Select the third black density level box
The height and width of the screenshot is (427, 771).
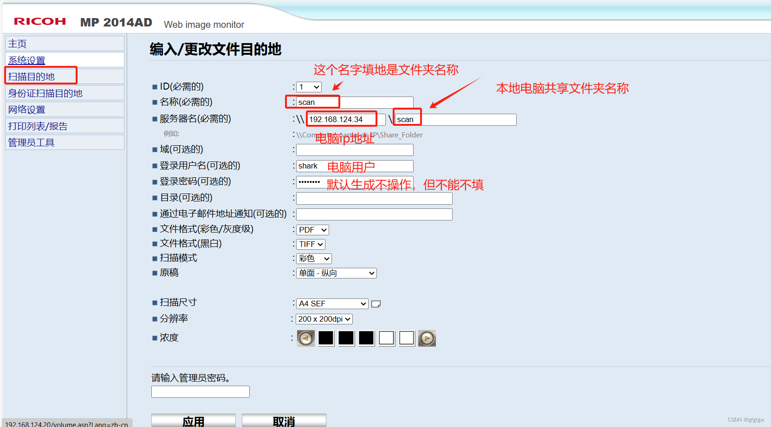(366, 338)
